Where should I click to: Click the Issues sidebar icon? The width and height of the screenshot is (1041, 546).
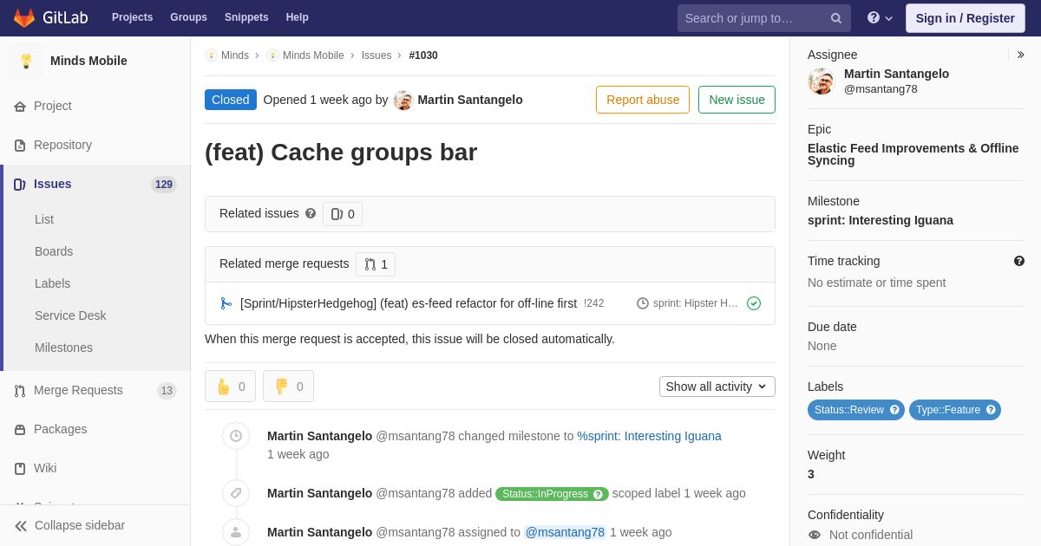pos(20,184)
